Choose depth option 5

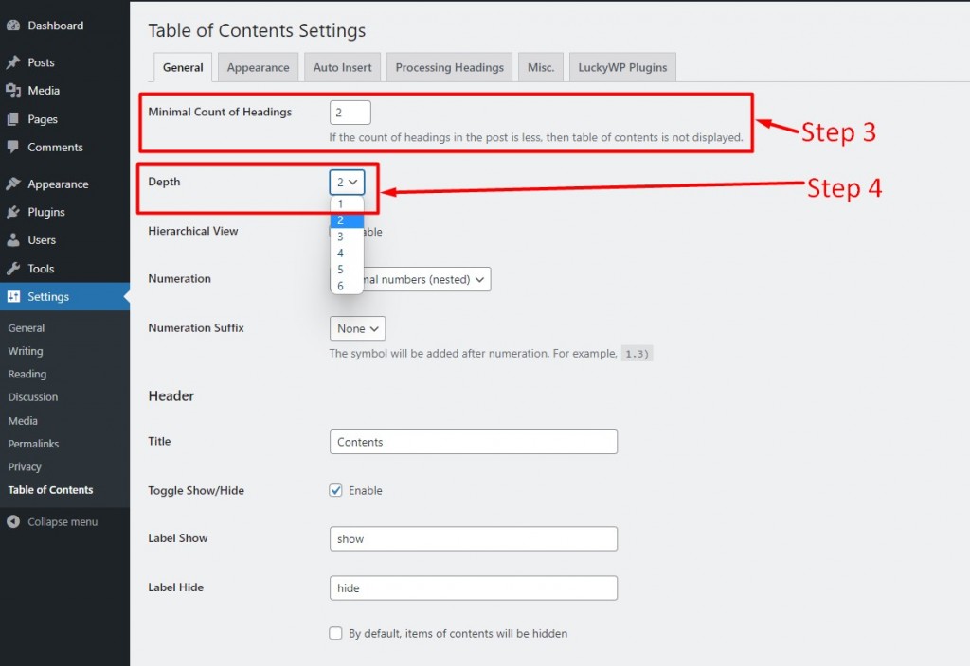pyautogui.click(x=347, y=270)
